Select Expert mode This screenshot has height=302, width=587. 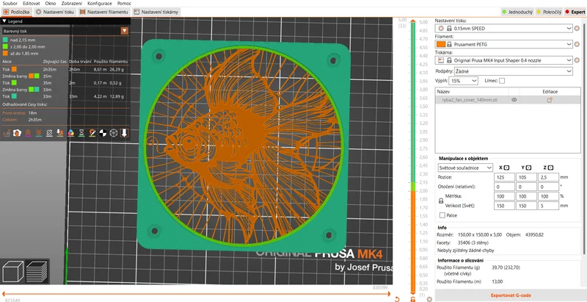point(575,12)
